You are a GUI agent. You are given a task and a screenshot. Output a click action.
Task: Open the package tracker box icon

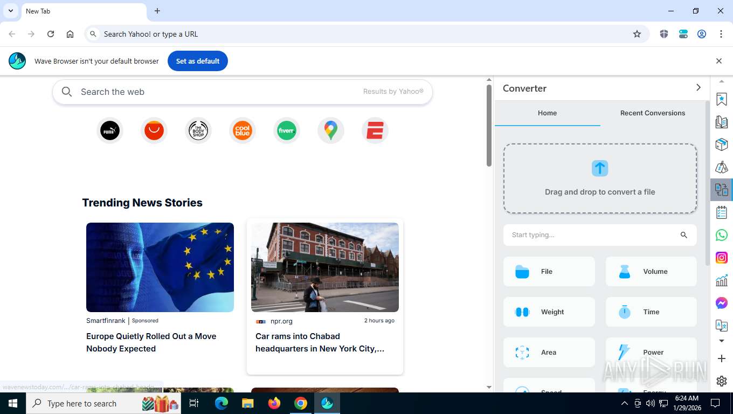click(x=722, y=144)
